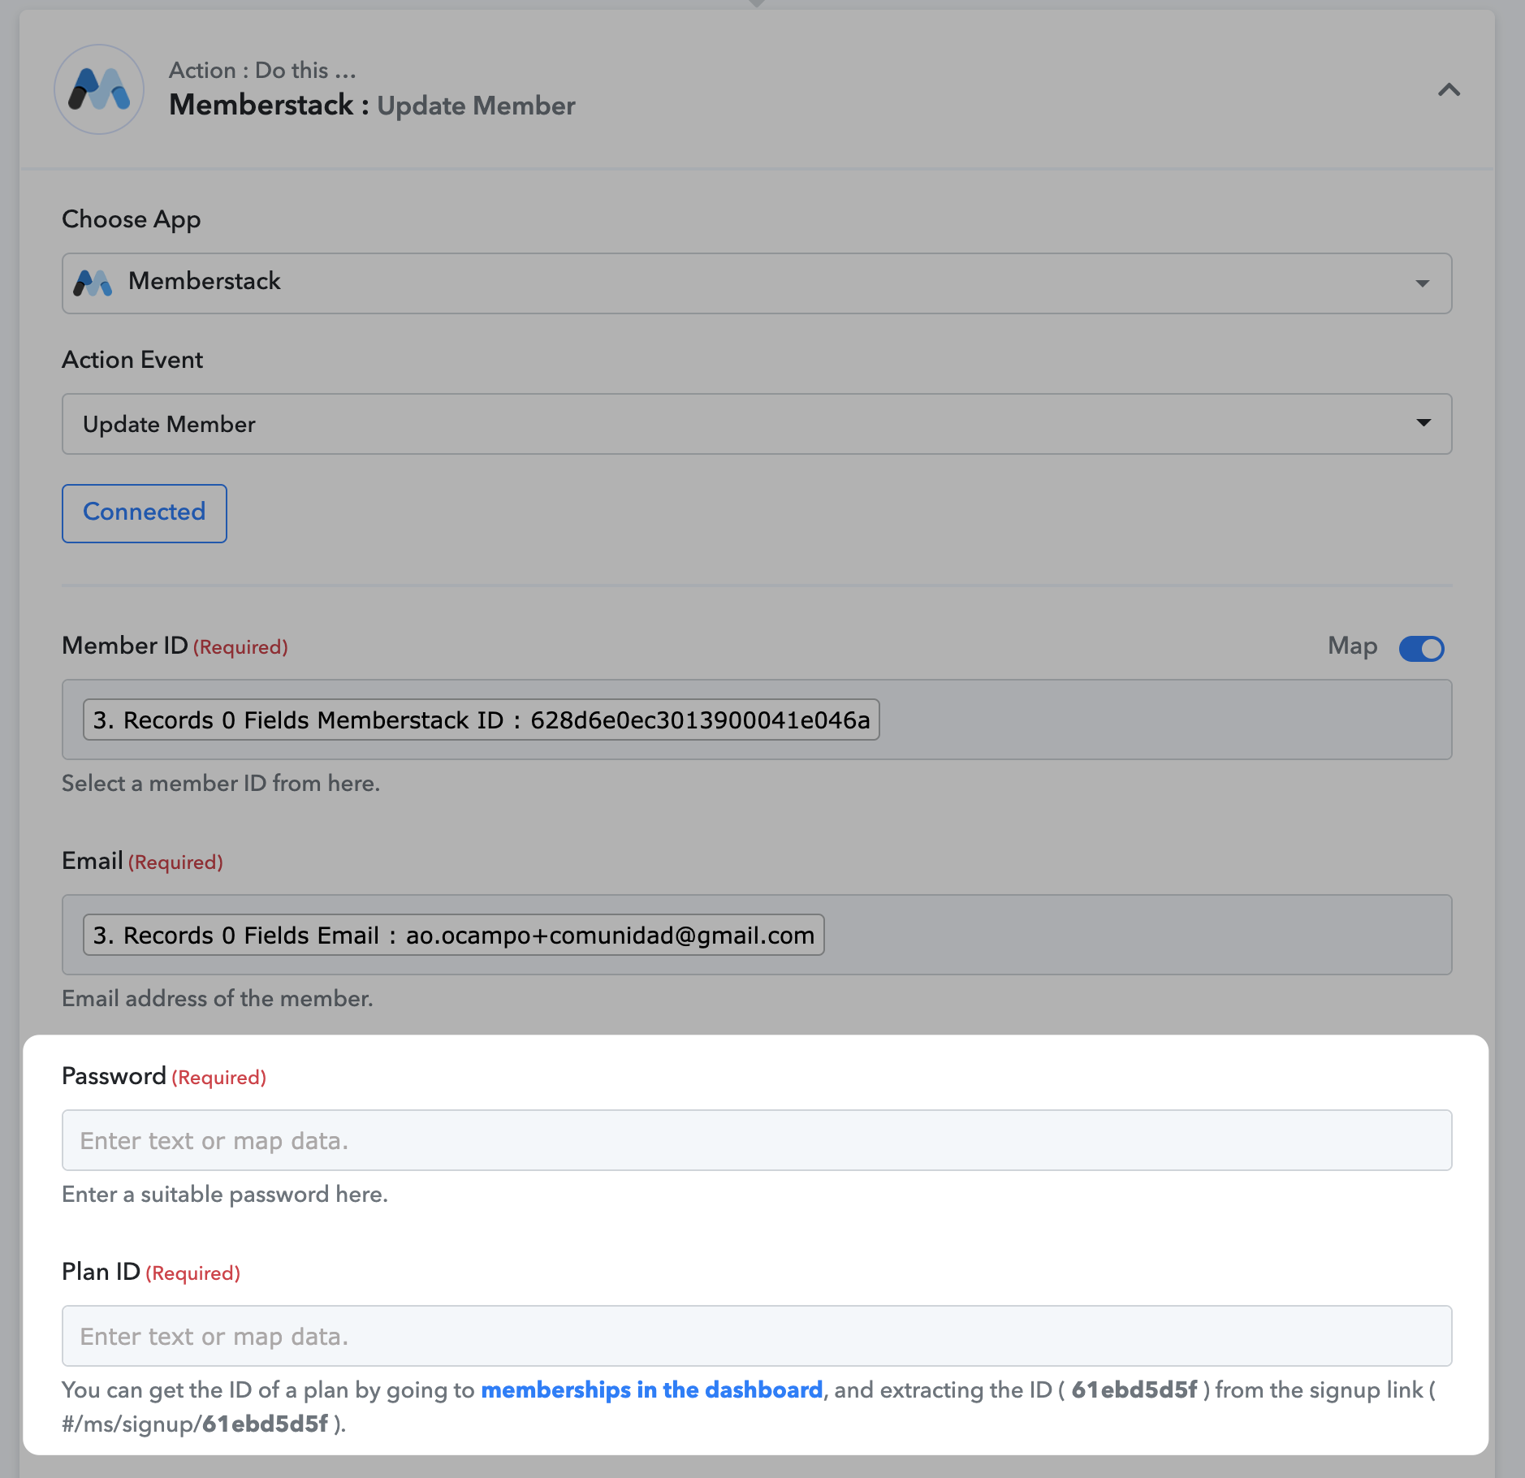Collapse the action step with the chevron
This screenshot has width=1525, height=1478.
point(1449,89)
